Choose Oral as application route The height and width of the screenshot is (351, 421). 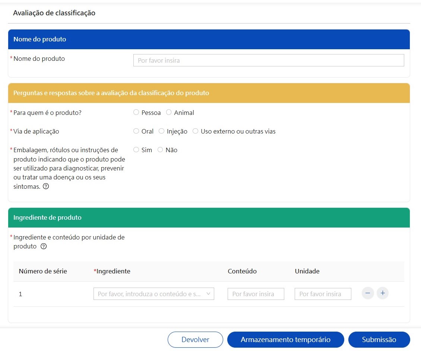(x=136, y=131)
